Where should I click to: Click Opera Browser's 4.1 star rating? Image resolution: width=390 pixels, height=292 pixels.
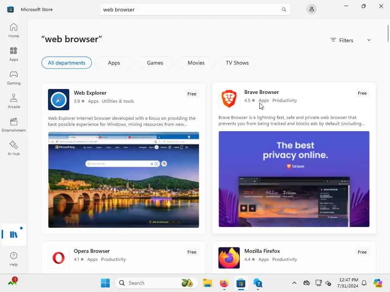(79, 259)
